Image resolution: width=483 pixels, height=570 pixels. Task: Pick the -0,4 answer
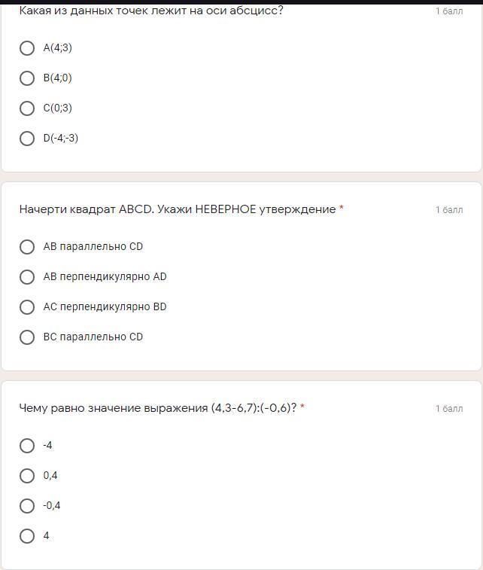pyautogui.click(x=27, y=506)
